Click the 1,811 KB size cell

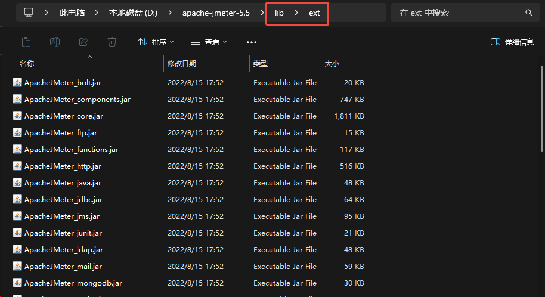(x=349, y=116)
